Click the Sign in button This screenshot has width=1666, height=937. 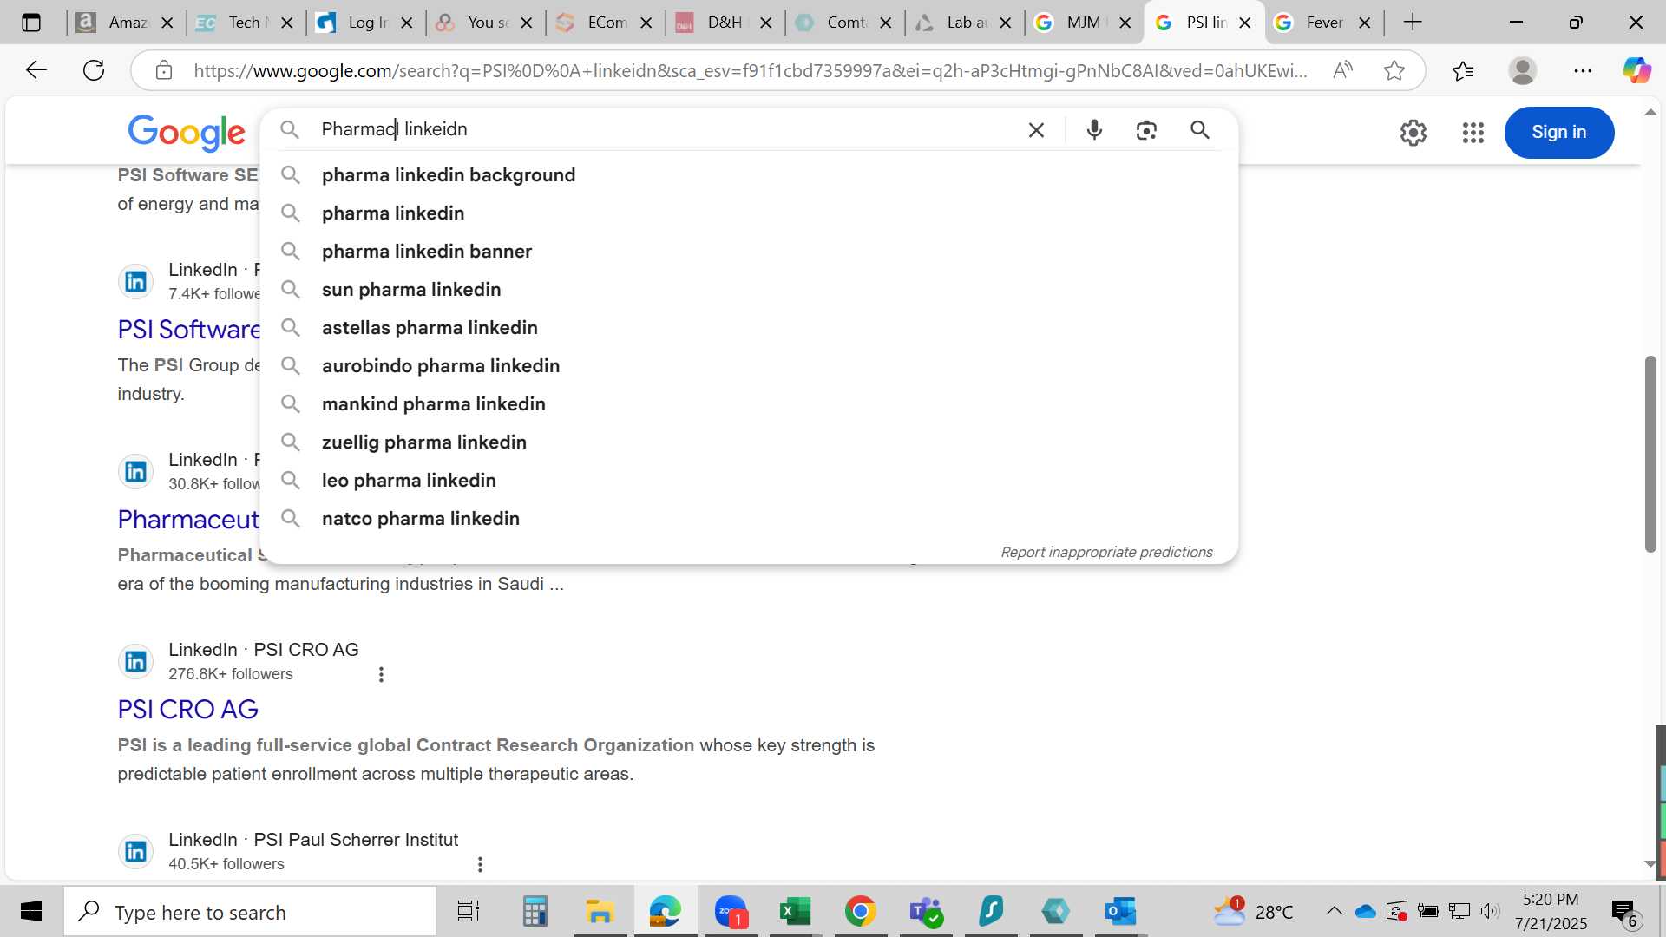[x=1558, y=132]
